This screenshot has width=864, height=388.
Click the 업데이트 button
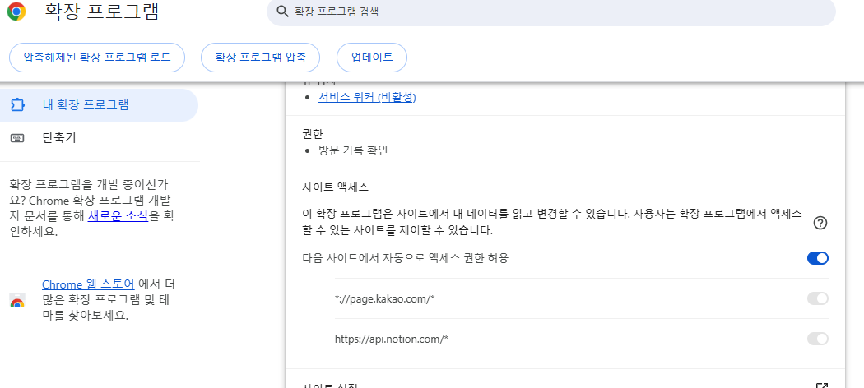click(372, 58)
